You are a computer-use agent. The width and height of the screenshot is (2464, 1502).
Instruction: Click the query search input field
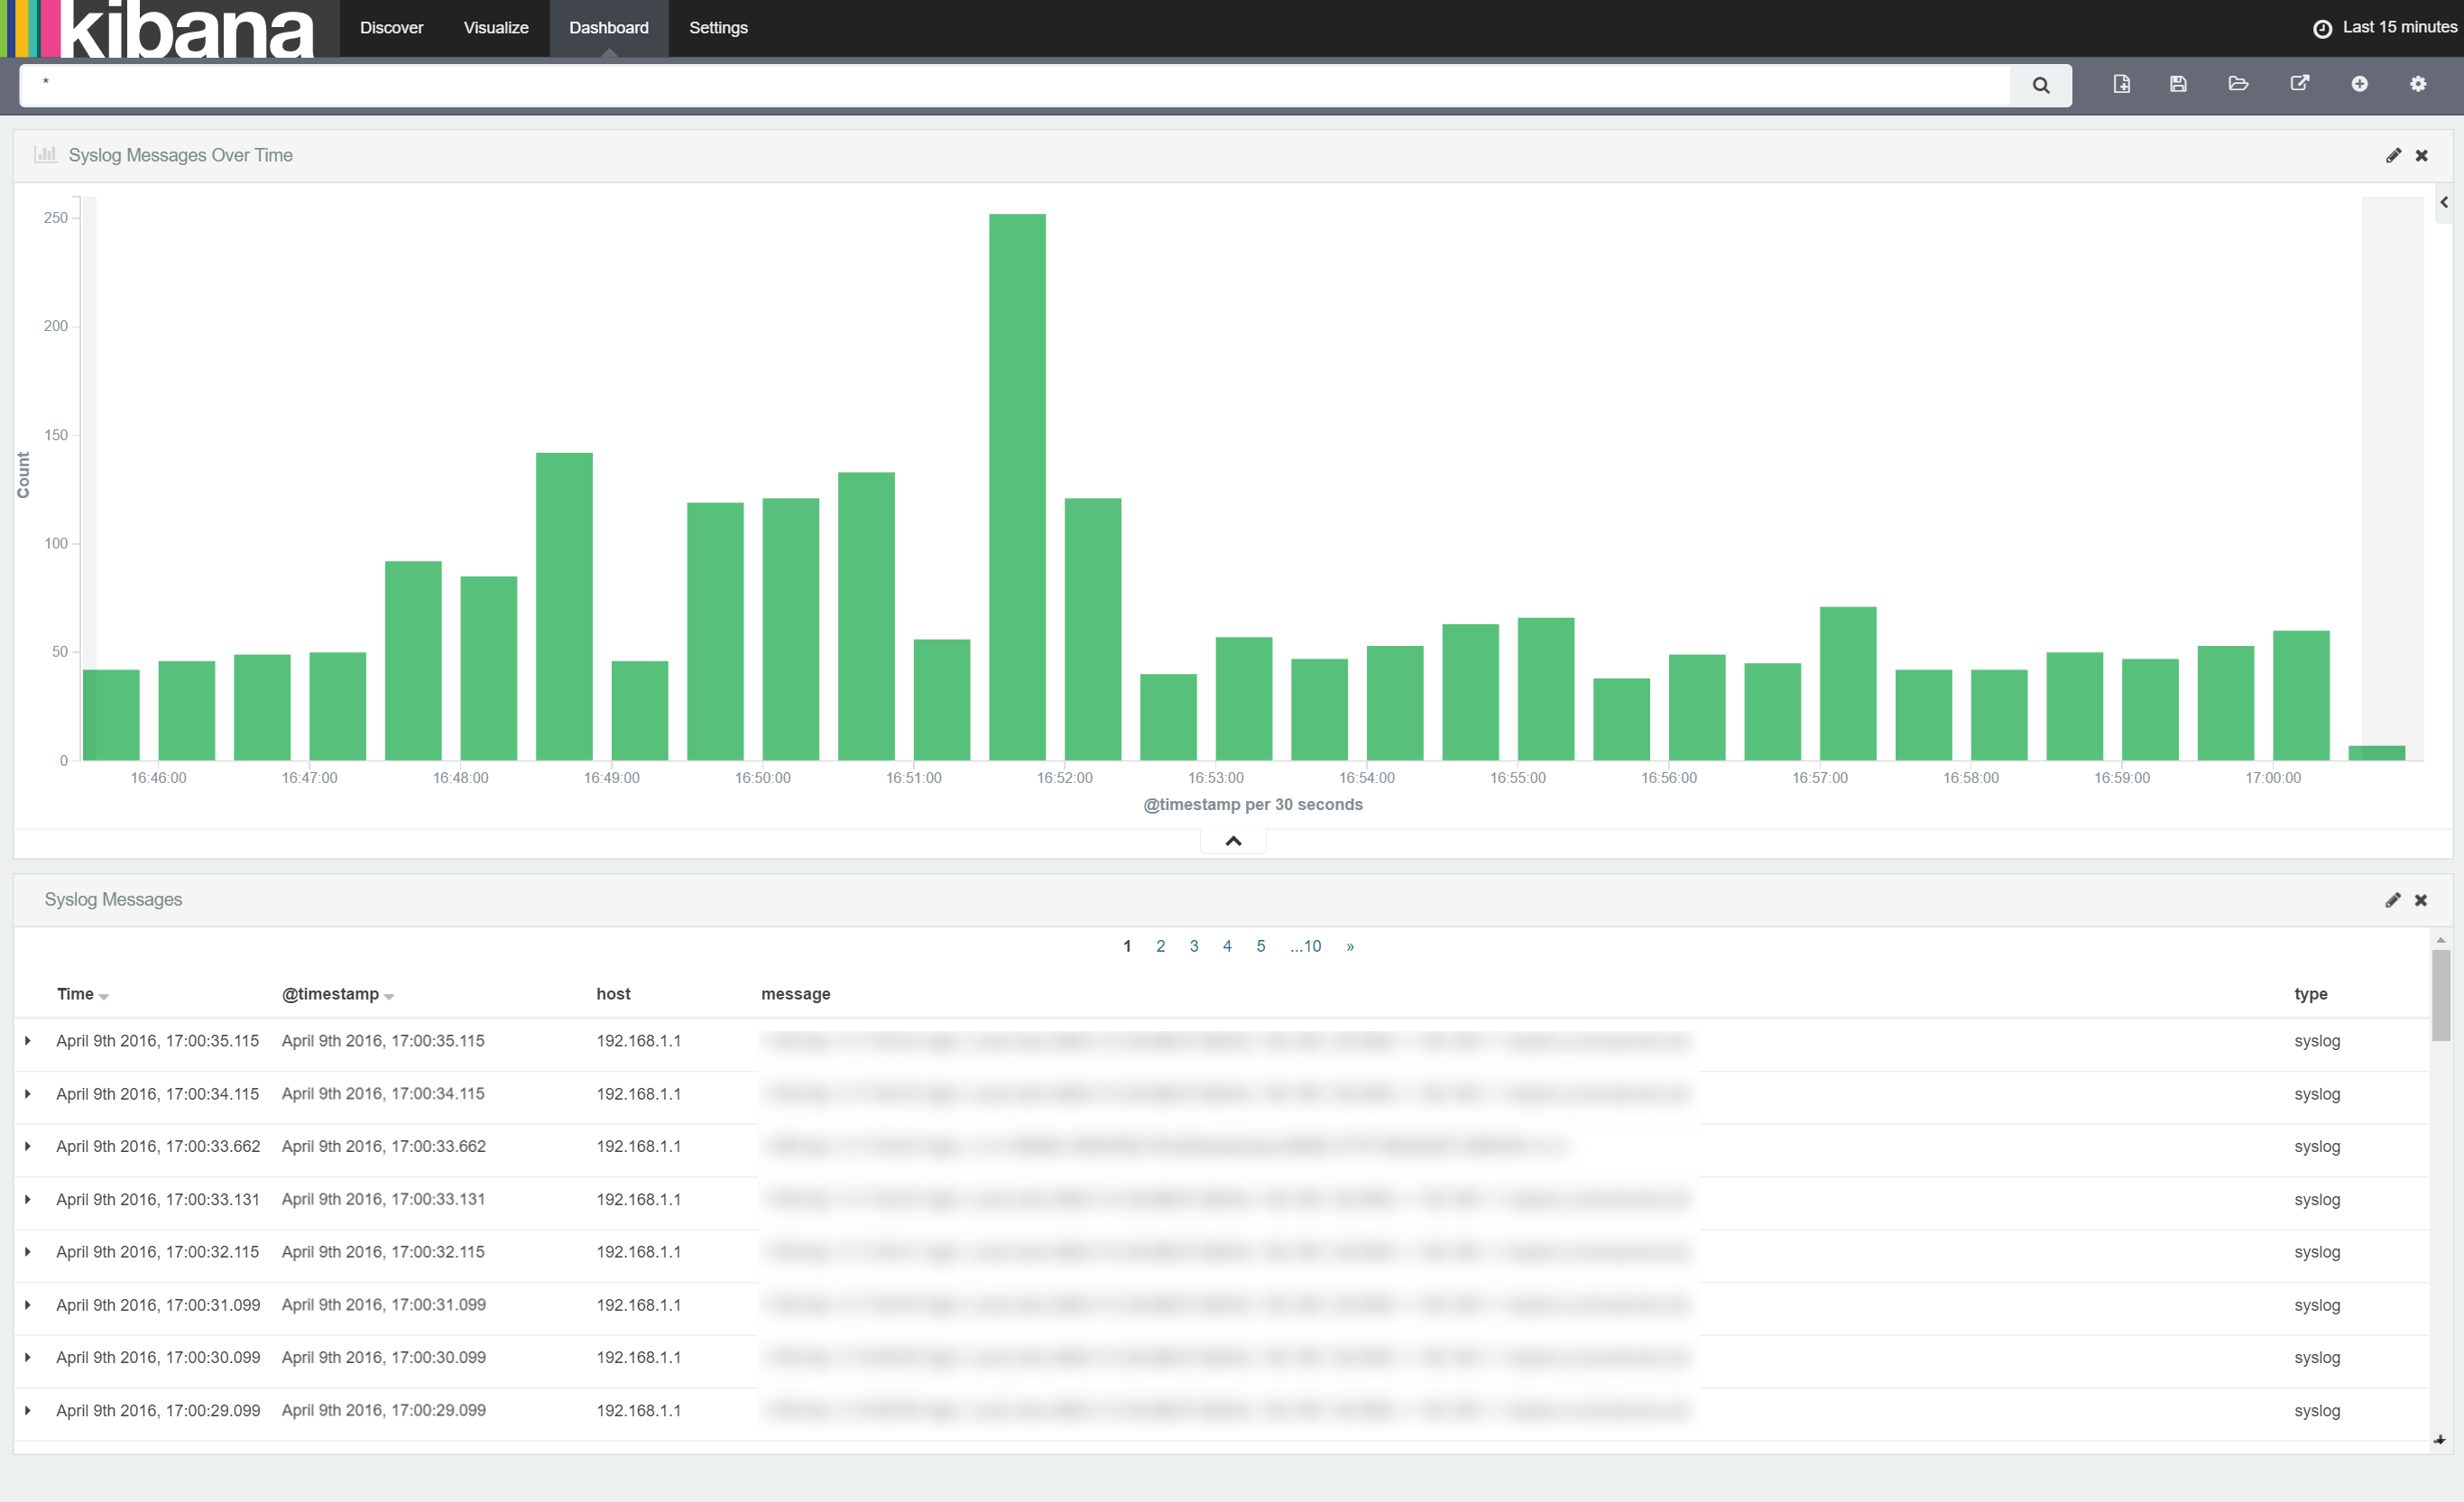point(1015,85)
